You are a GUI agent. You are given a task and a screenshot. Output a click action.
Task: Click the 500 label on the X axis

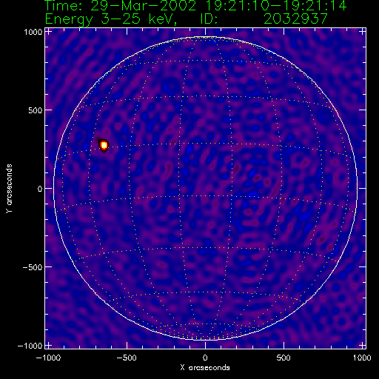click(x=284, y=358)
